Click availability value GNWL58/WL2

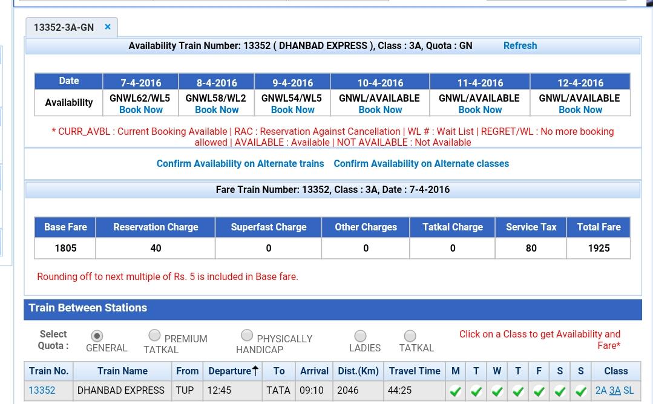coord(215,98)
